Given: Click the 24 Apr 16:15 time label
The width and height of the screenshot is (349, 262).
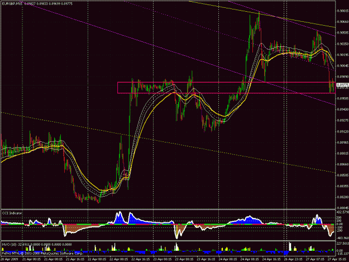Looking at the screenshot, I should (x=271, y=259).
